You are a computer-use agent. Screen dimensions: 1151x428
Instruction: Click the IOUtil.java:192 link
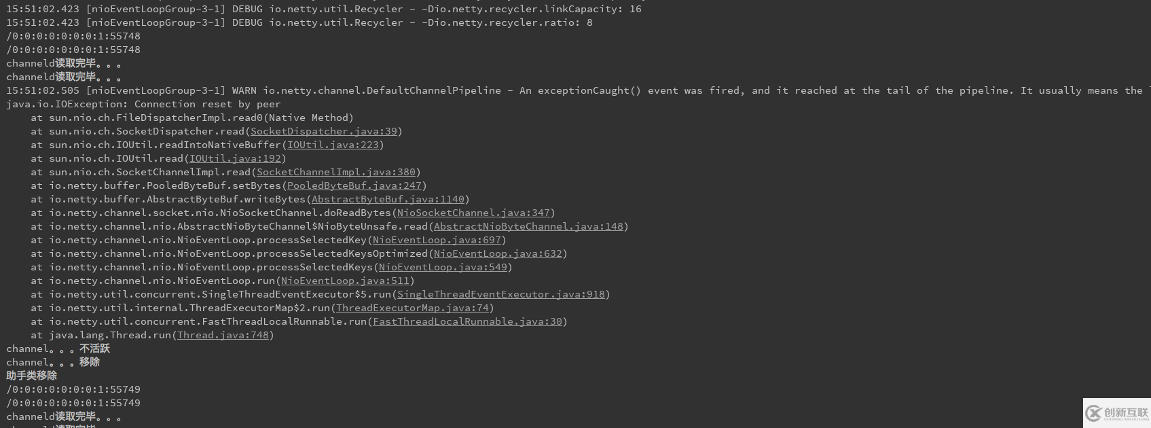pyautogui.click(x=235, y=158)
